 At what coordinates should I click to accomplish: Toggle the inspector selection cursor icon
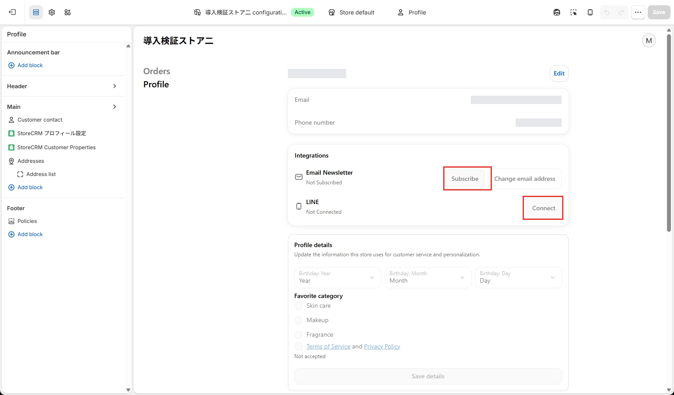[x=574, y=12]
